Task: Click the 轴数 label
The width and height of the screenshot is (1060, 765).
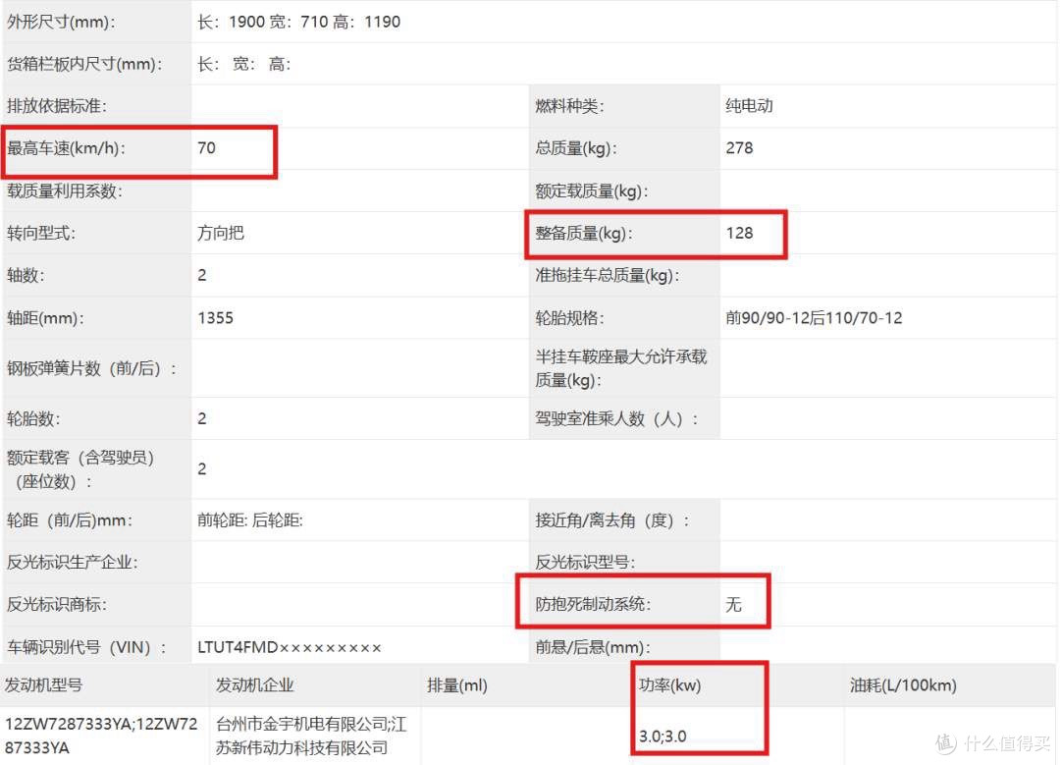Action: click(x=26, y=275)
